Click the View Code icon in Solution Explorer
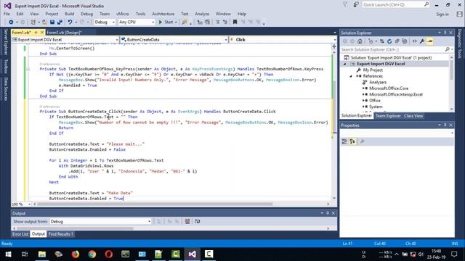The image size is (465, 261). pos(415,41)
